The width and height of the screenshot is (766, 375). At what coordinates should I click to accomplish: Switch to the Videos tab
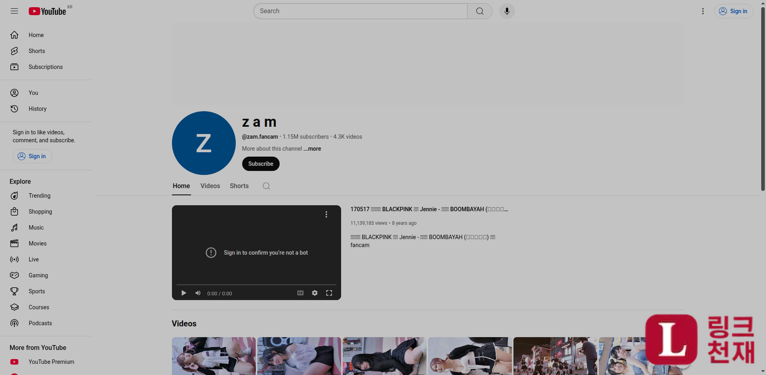210,186
